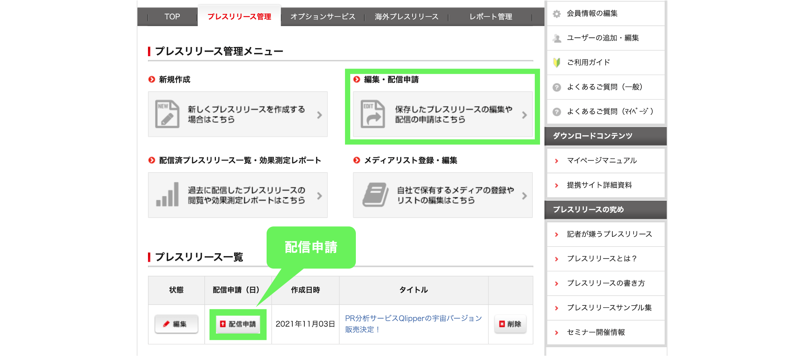Click gear icon beside 会員情報の編集
Screen dimensions: 805x356
(x=557, y=14)
